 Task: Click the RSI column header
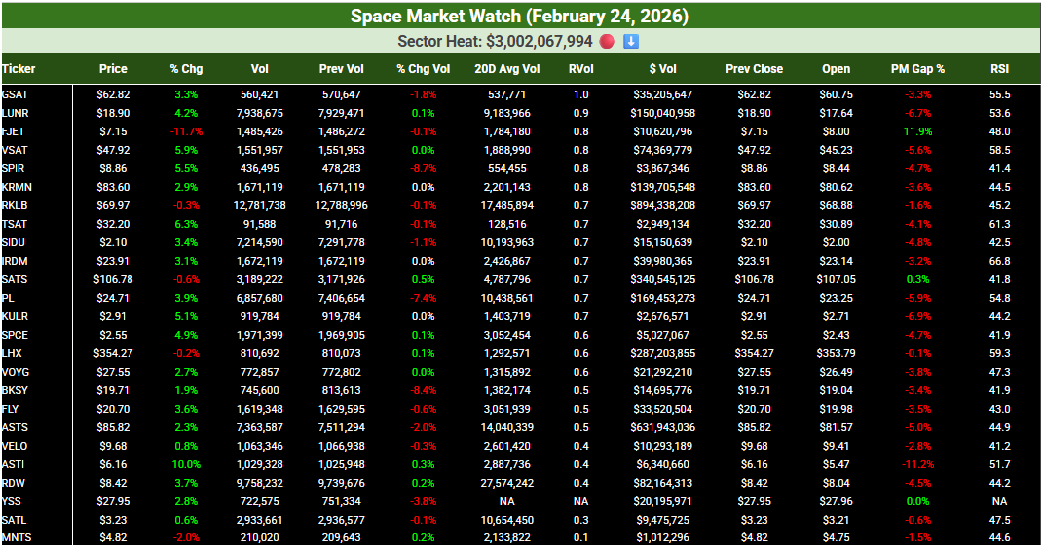coord(999,68)
